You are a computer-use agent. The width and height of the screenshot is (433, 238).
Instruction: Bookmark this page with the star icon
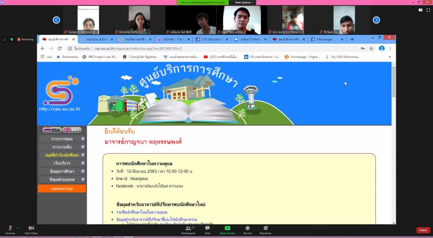click(371, 49)
